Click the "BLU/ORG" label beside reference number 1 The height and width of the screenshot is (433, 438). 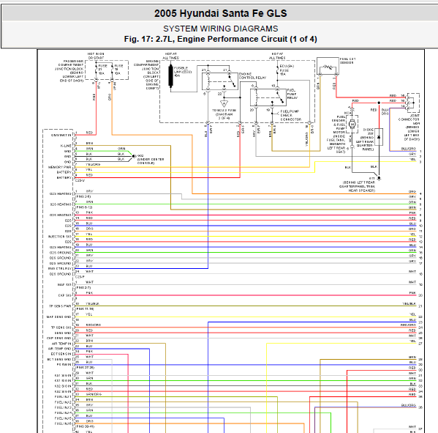pyautogui.click(x=409, y=149)
